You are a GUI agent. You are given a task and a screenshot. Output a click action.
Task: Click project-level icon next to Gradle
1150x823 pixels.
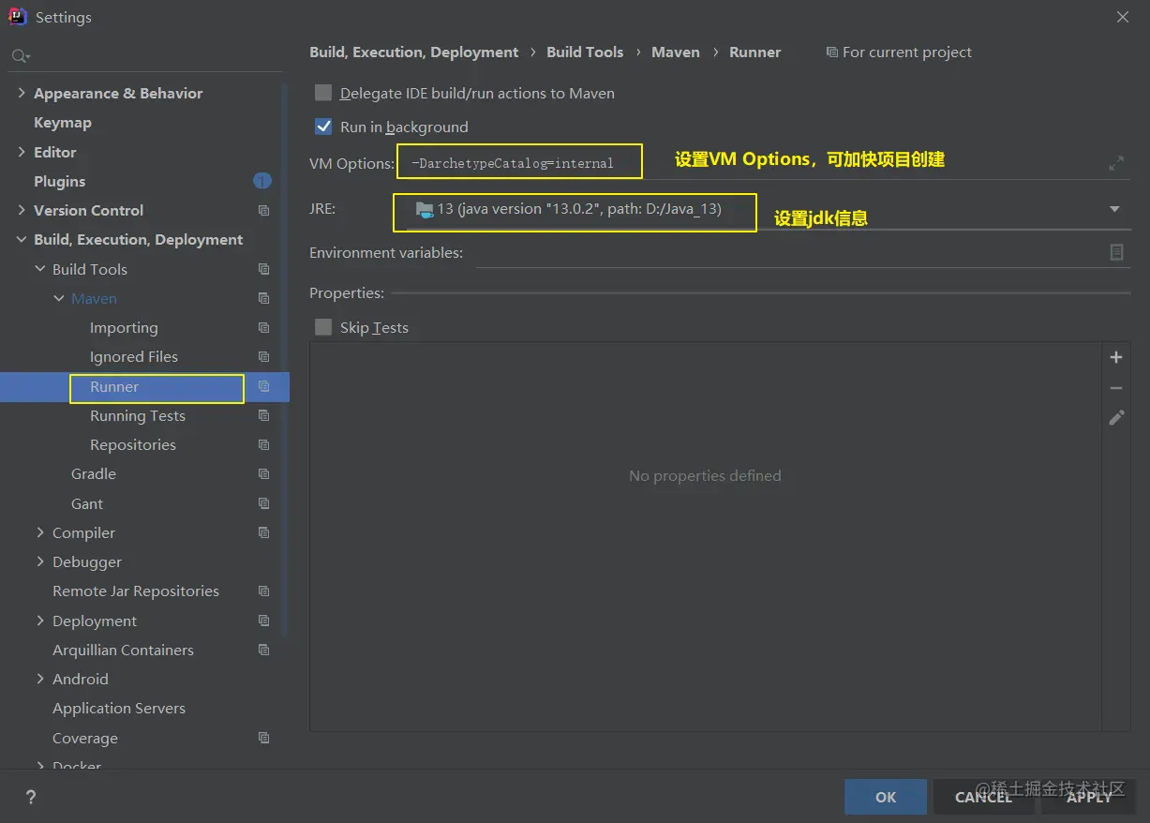(263, 474)
